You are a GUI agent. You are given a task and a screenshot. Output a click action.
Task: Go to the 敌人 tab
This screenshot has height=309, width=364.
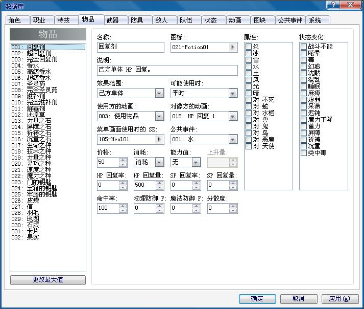[x=165, y=20]
